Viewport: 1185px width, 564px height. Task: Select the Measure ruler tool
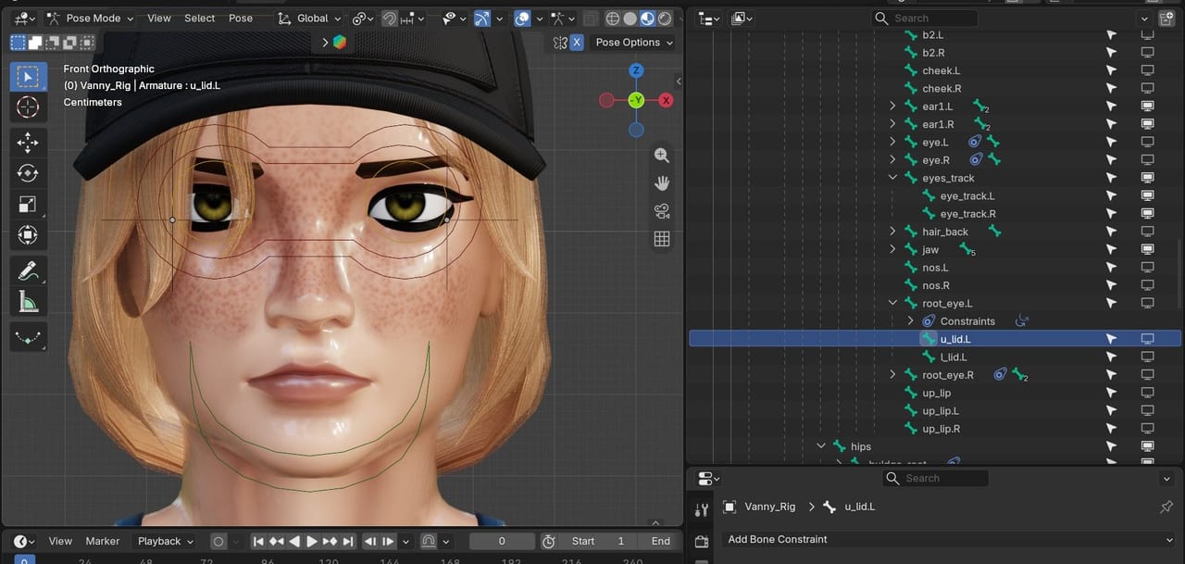pyautogui.click(x=28, y=302)
